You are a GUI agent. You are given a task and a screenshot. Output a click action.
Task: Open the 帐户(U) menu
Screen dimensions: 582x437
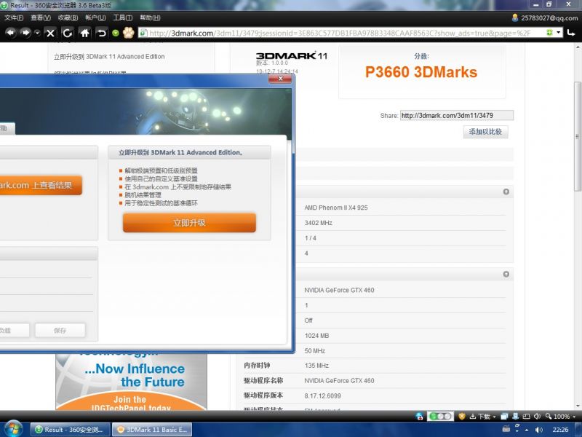pos(95,17)
